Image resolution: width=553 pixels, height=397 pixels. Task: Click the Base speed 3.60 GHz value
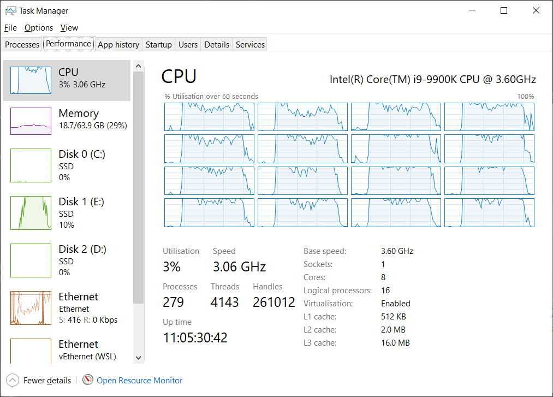pos(397,251)
